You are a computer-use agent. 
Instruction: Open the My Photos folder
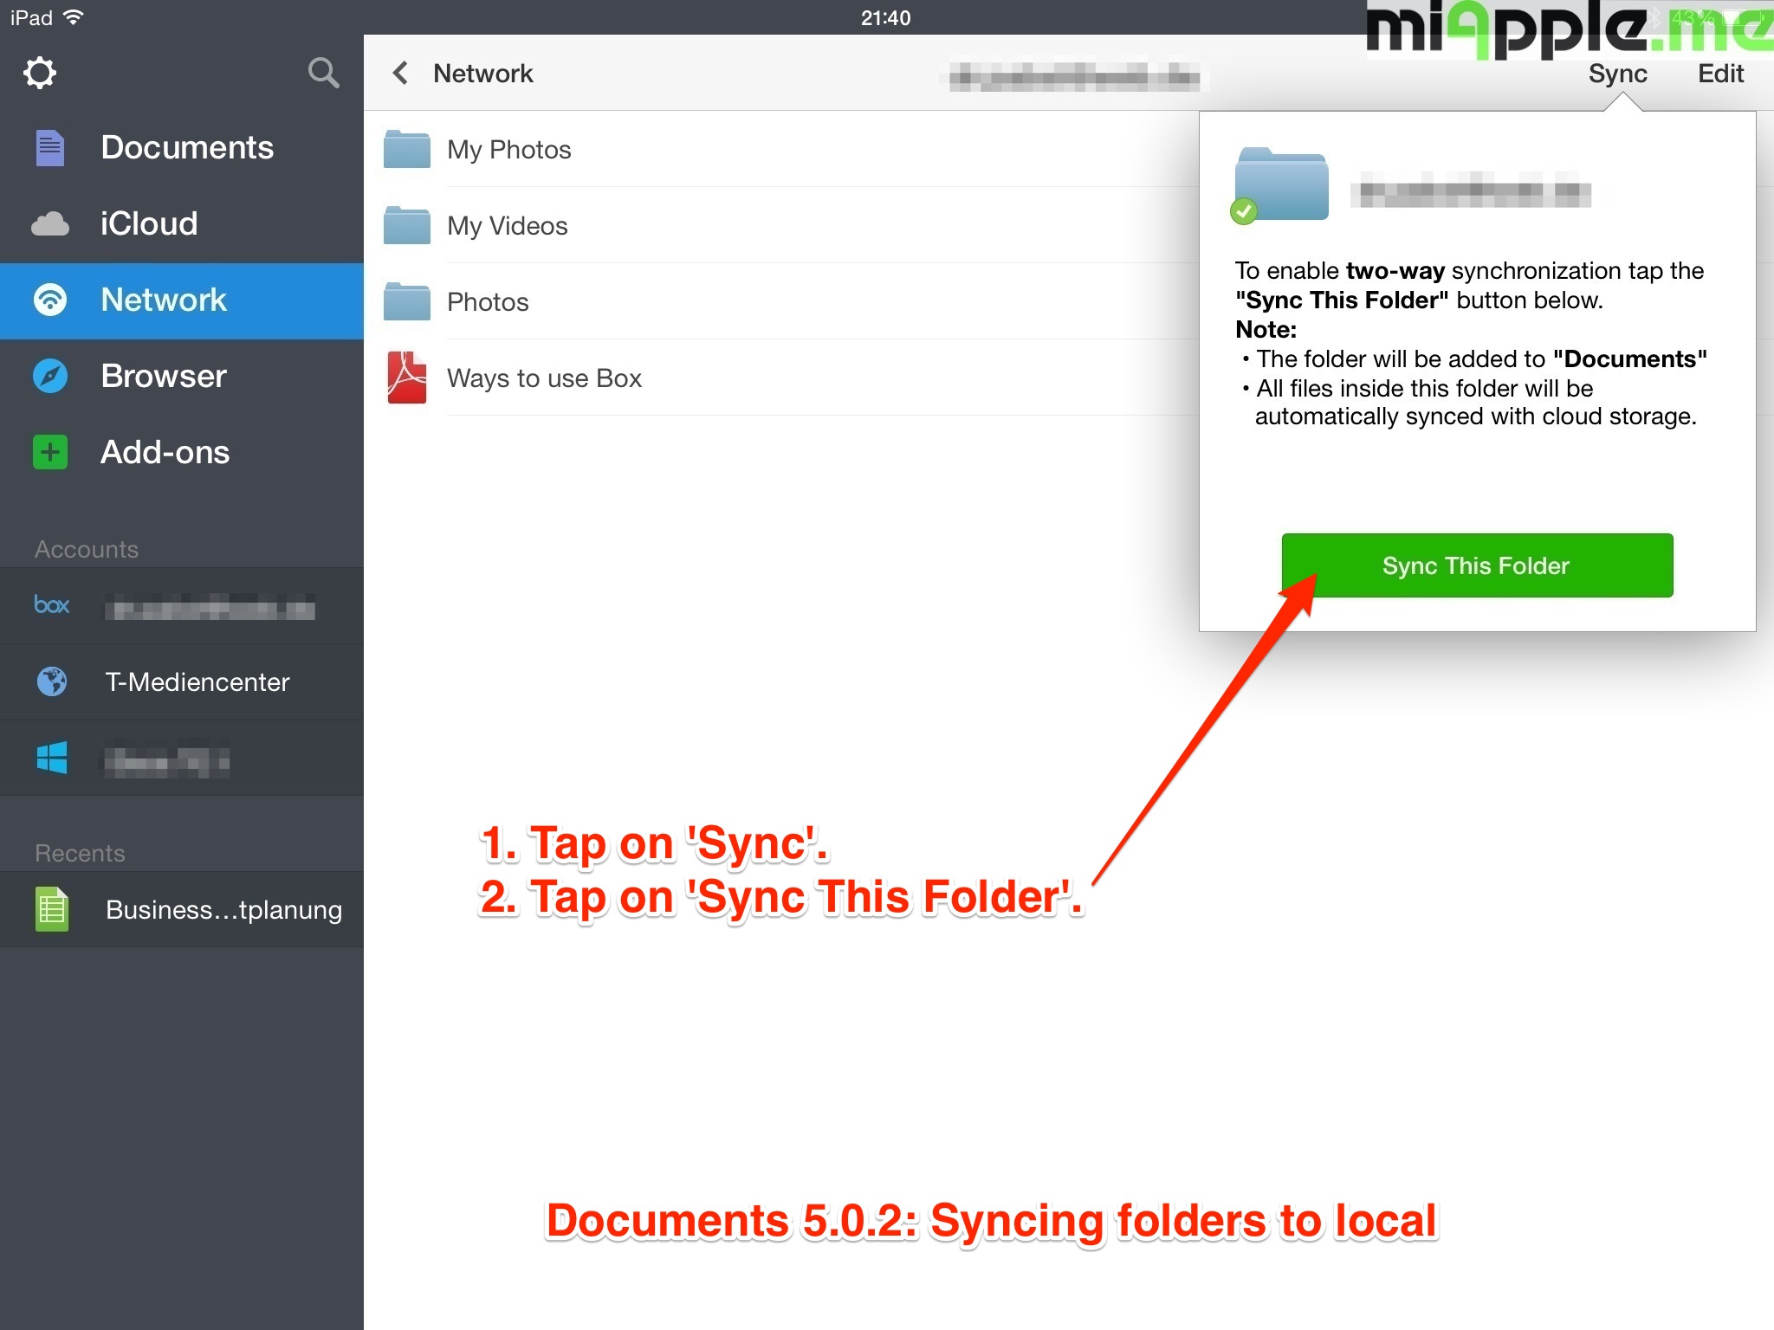tap(509, 150)
